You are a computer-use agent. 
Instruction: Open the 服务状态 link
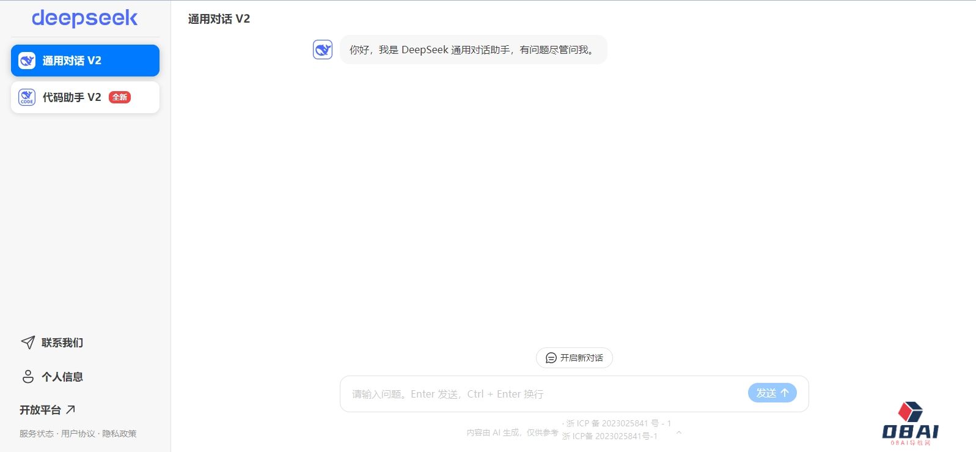pyautogui.click(x=36, y=434)
